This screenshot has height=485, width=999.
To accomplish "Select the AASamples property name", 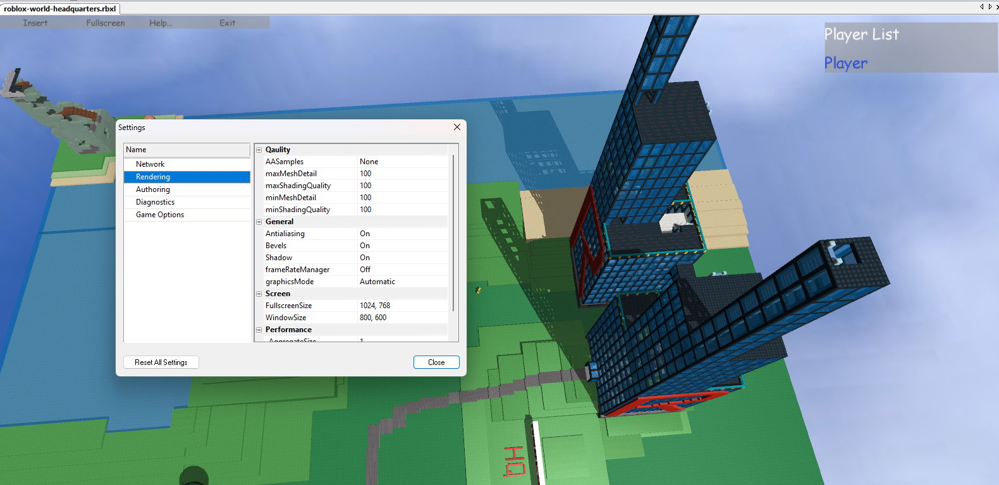I will pos(285,162).
